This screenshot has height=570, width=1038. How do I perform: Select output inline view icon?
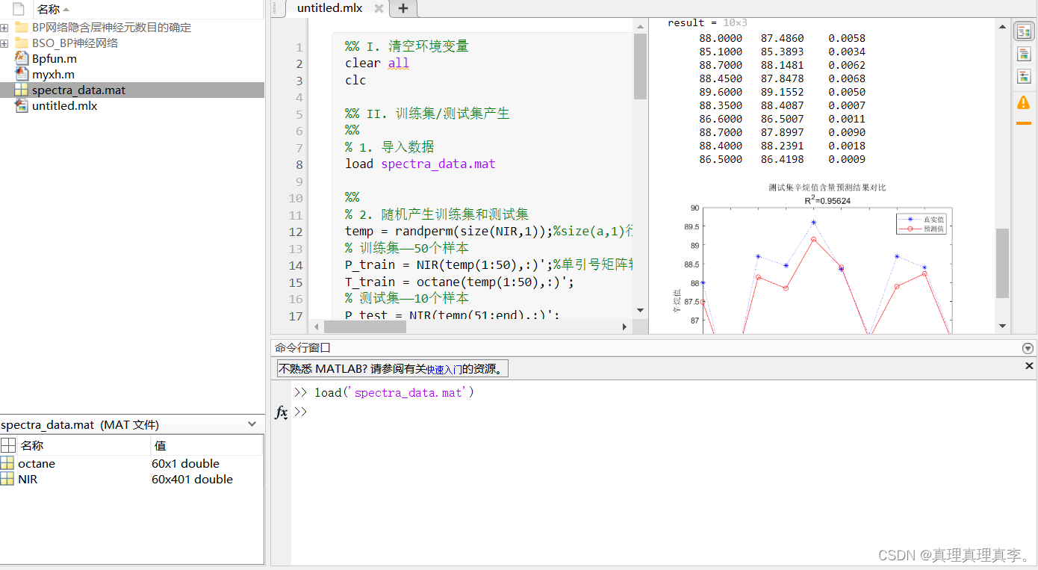pos(1023,54)
